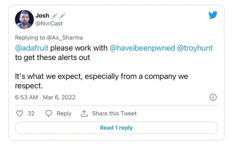Screen dimensions: 233x145
Task: Open the @Ax_Sharma mention link
Action: click(64, 38)
